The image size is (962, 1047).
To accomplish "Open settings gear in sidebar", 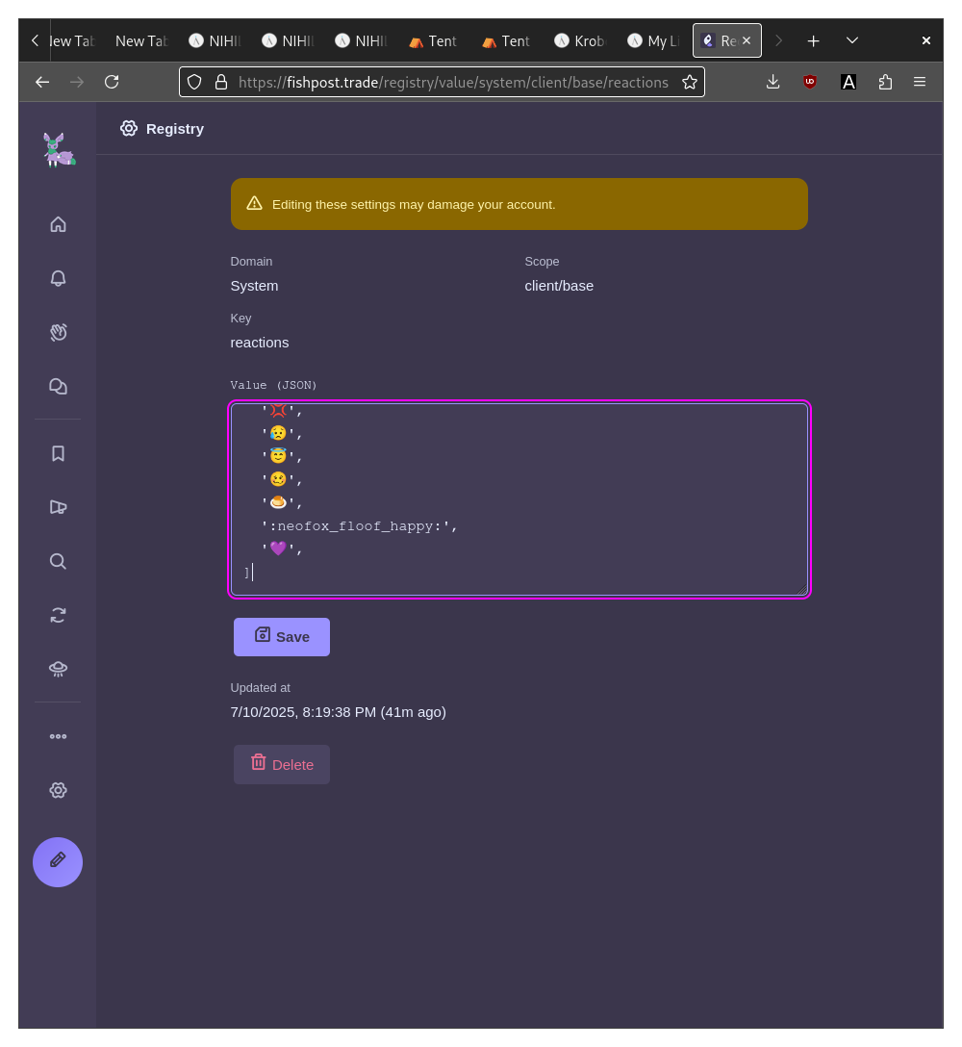I will (58, 791).
